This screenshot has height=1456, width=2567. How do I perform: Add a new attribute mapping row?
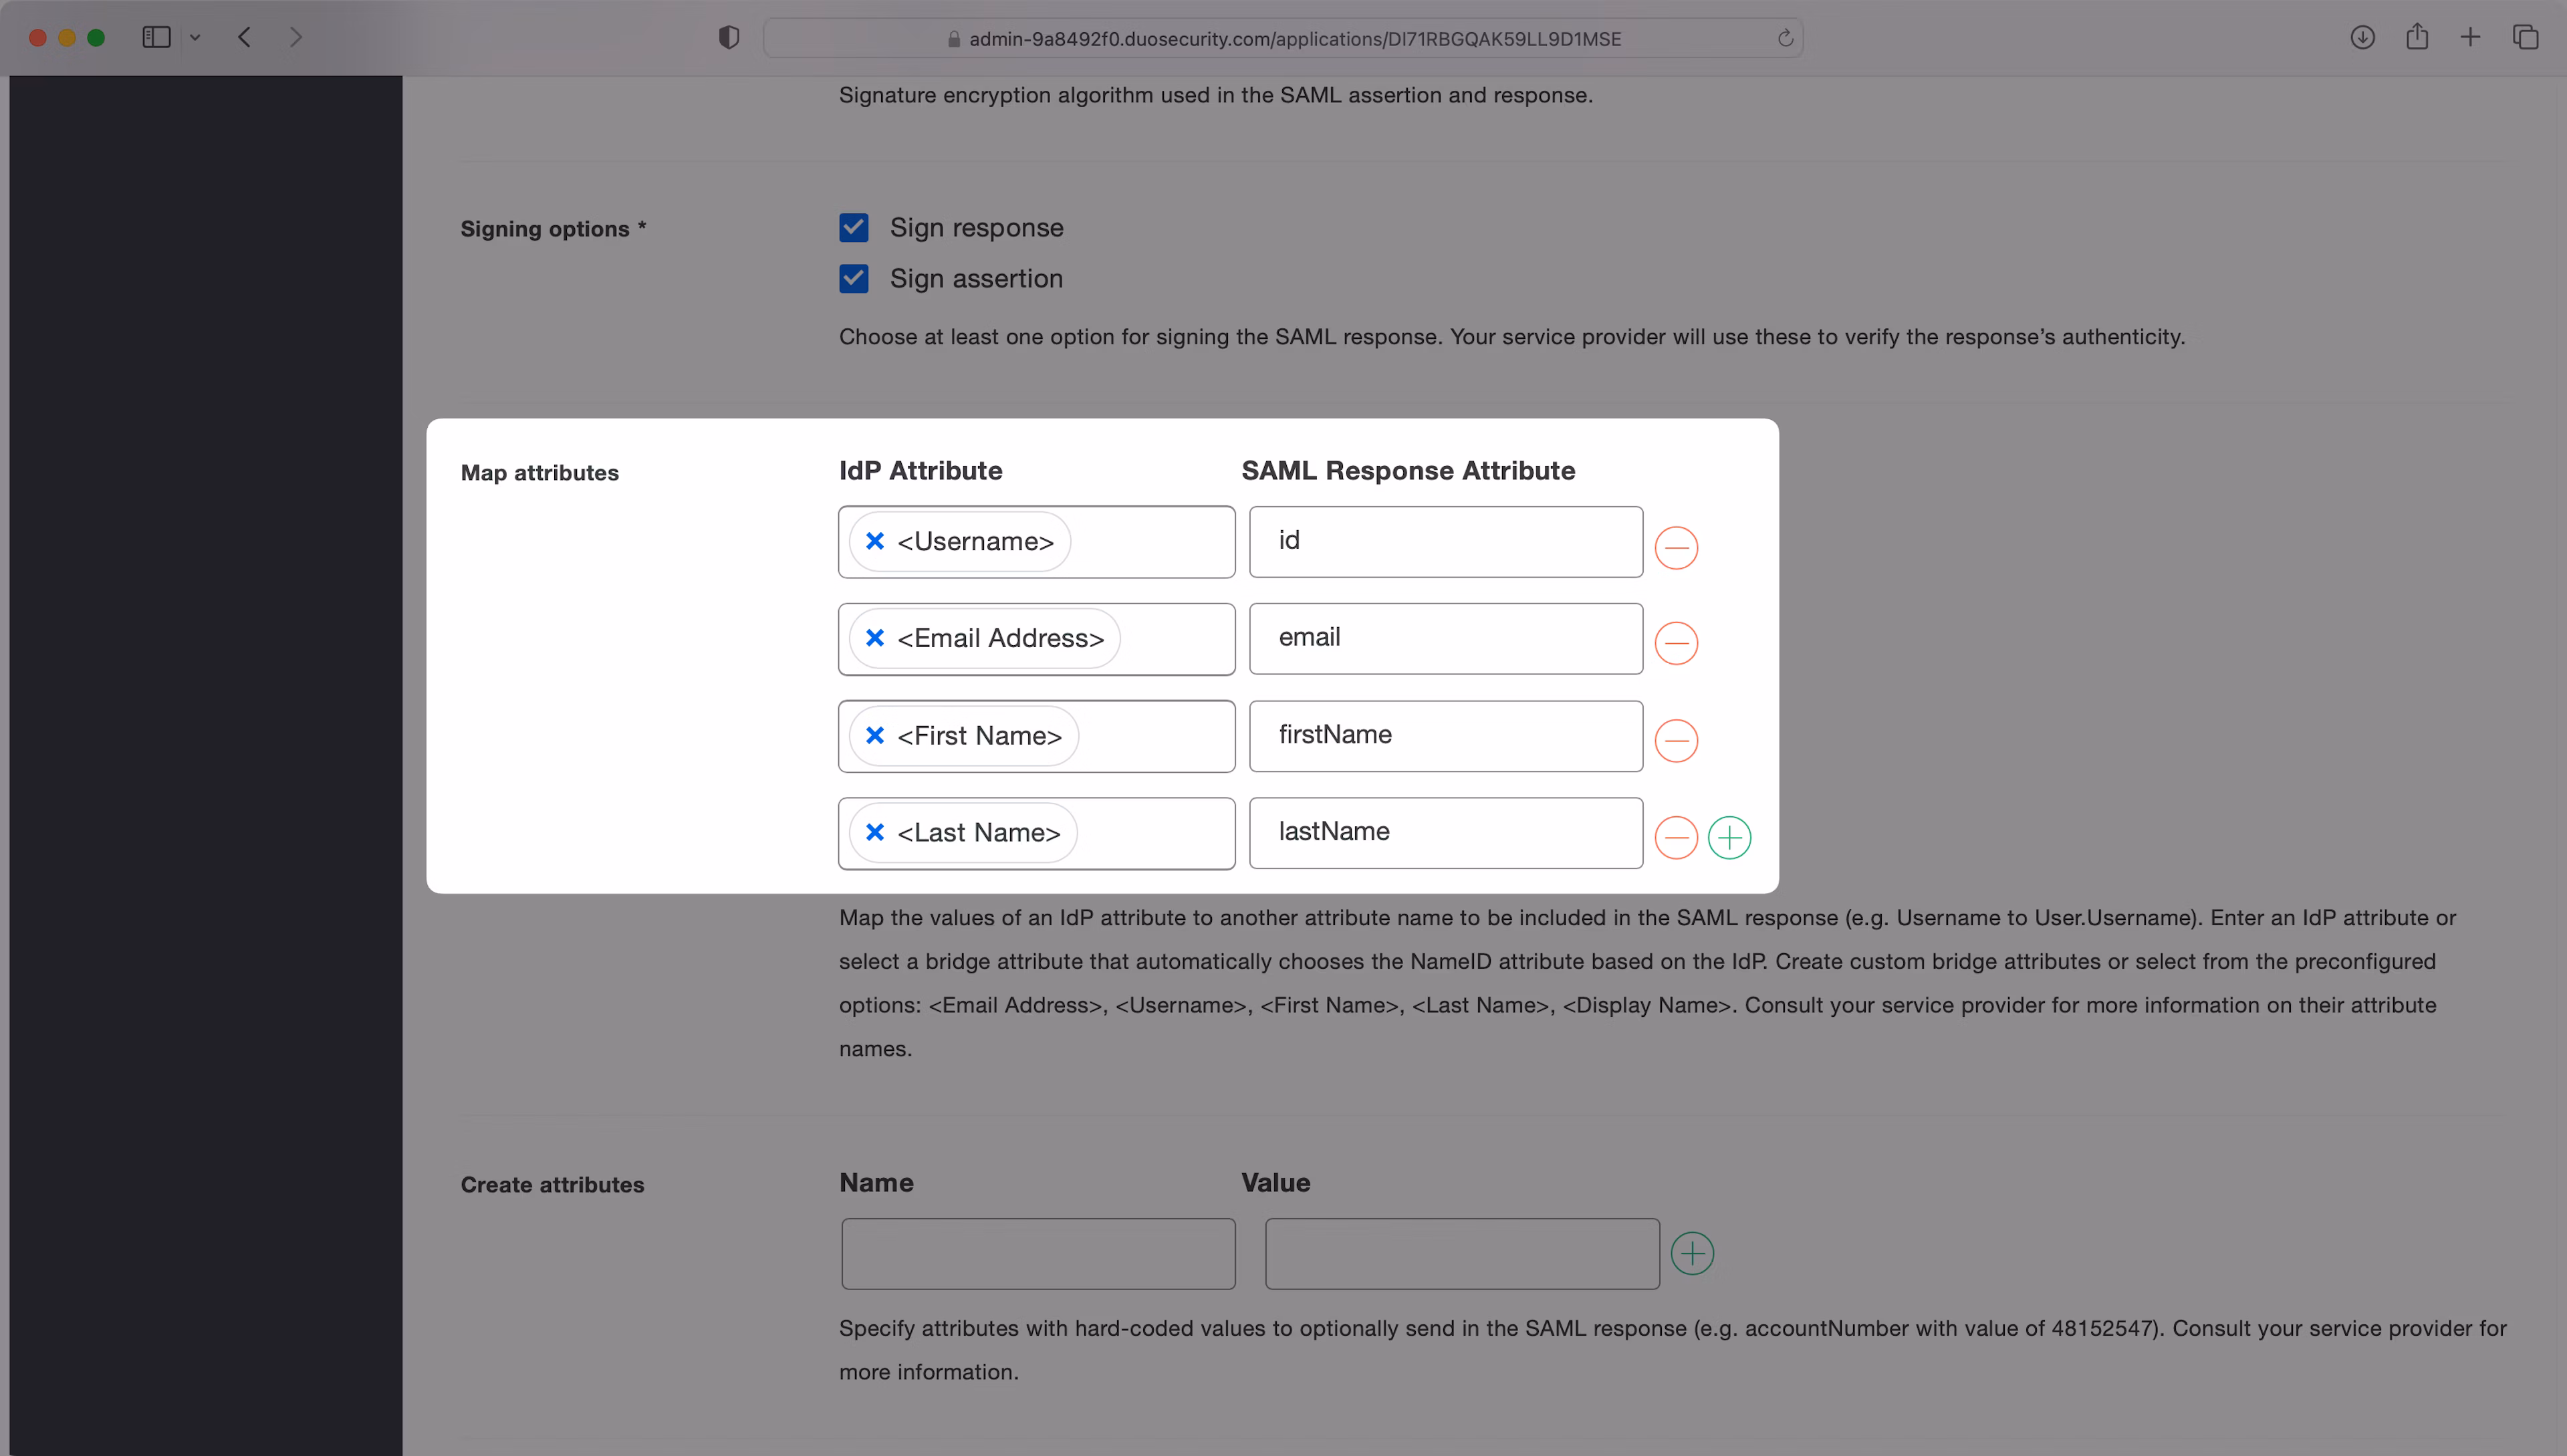[x=1729, y=837]
